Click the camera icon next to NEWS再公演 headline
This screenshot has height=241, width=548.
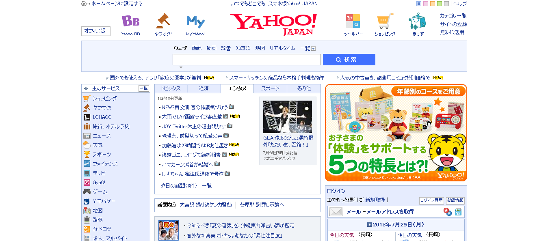click(x=232, y=107)
